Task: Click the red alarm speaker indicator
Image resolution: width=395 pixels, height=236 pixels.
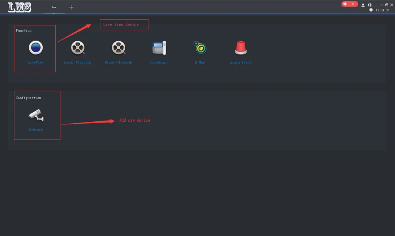Action: [x=350, y=4]
